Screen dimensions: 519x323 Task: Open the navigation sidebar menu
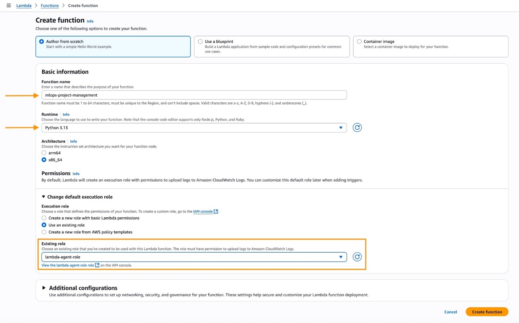(9, 5)
